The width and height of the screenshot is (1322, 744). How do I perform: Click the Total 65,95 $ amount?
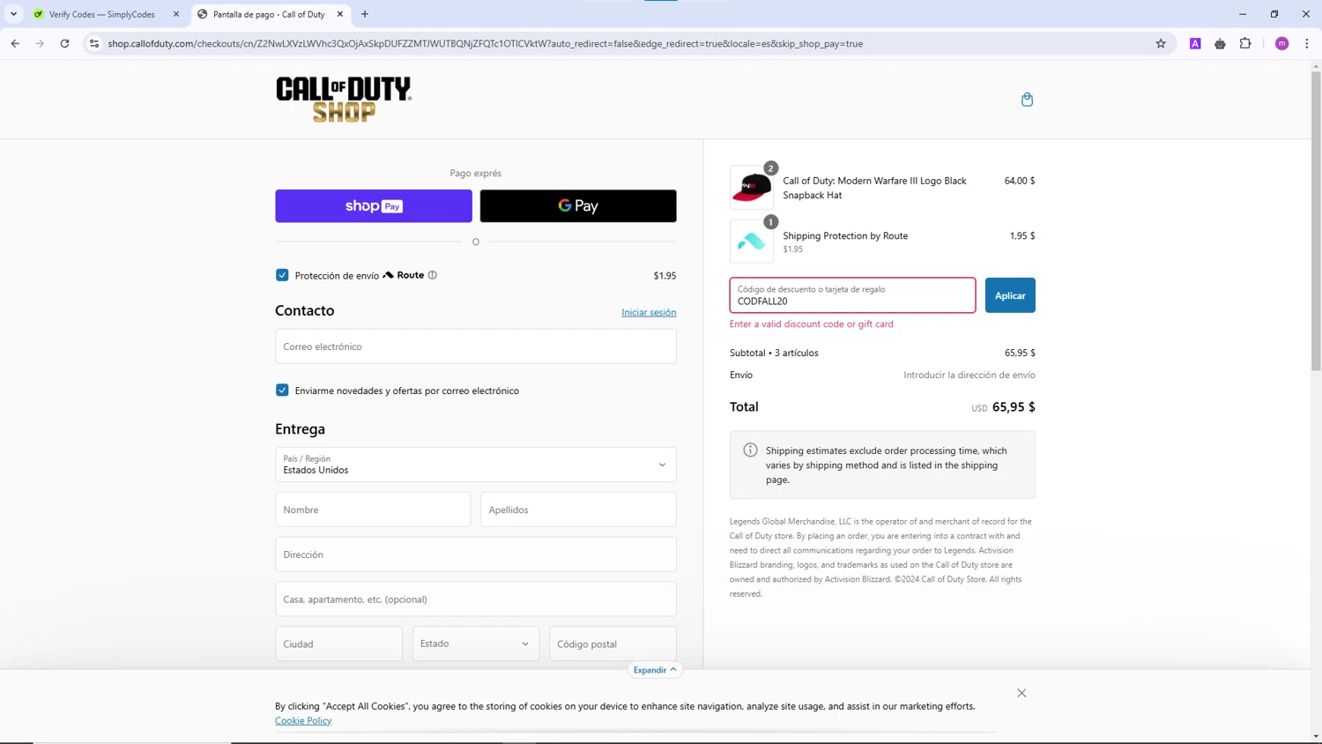1014,407
